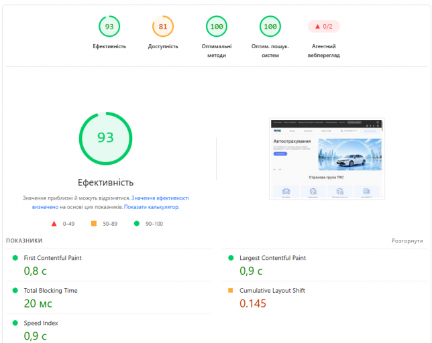This screenshot has height=343, width=432.
Task: Click the green circle 90–100 legend icon
Action: (137, 223)
